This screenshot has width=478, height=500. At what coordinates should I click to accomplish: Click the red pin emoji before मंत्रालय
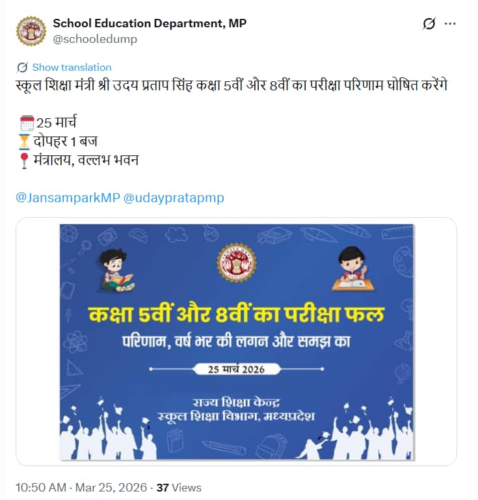[24, 161]
